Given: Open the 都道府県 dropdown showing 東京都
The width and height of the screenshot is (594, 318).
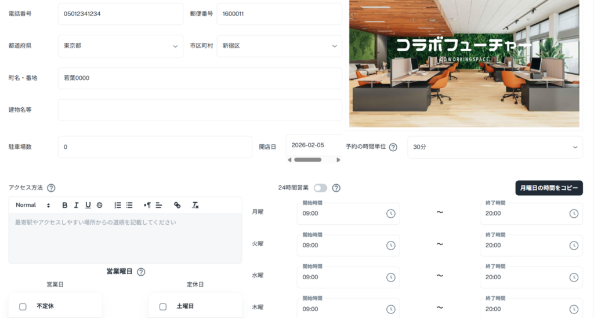Looking at the screenshot, I should click(x=121, y=46).
